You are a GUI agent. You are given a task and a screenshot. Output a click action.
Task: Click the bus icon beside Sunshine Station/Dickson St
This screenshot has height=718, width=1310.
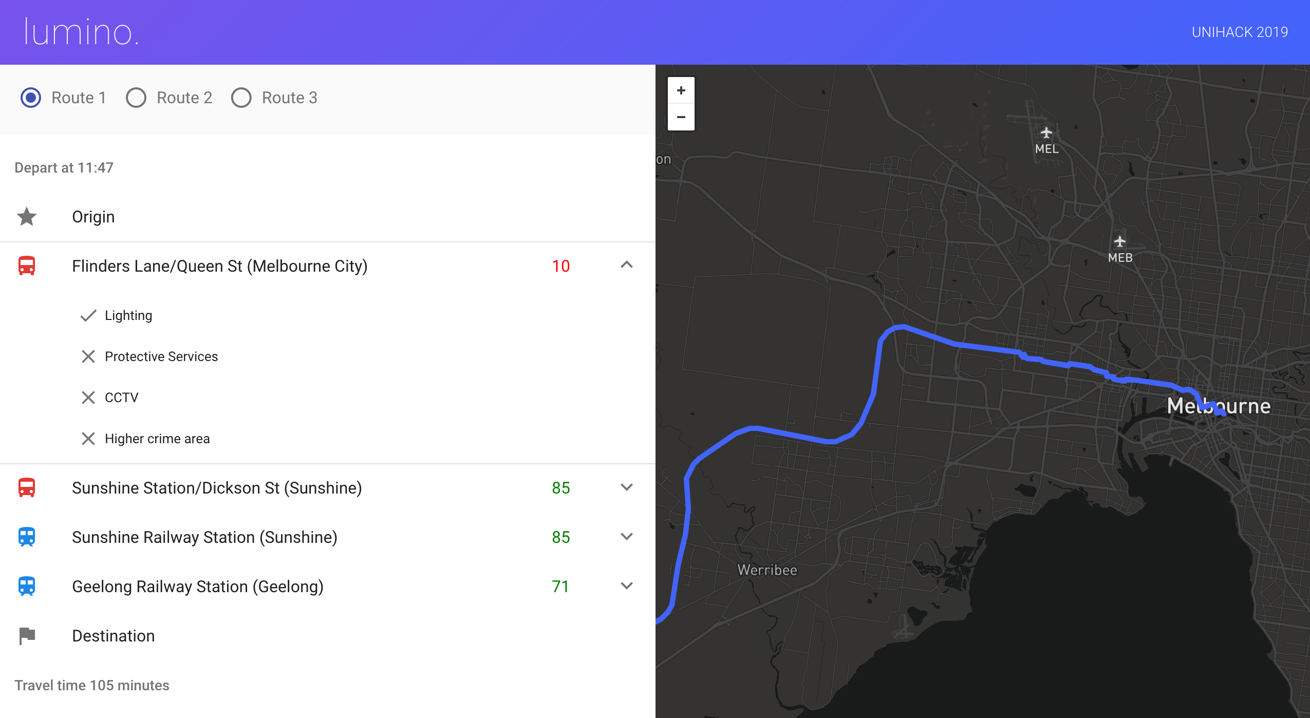27,488
